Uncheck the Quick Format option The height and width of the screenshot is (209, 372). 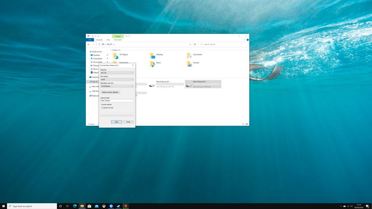click(x=103, y=107)
